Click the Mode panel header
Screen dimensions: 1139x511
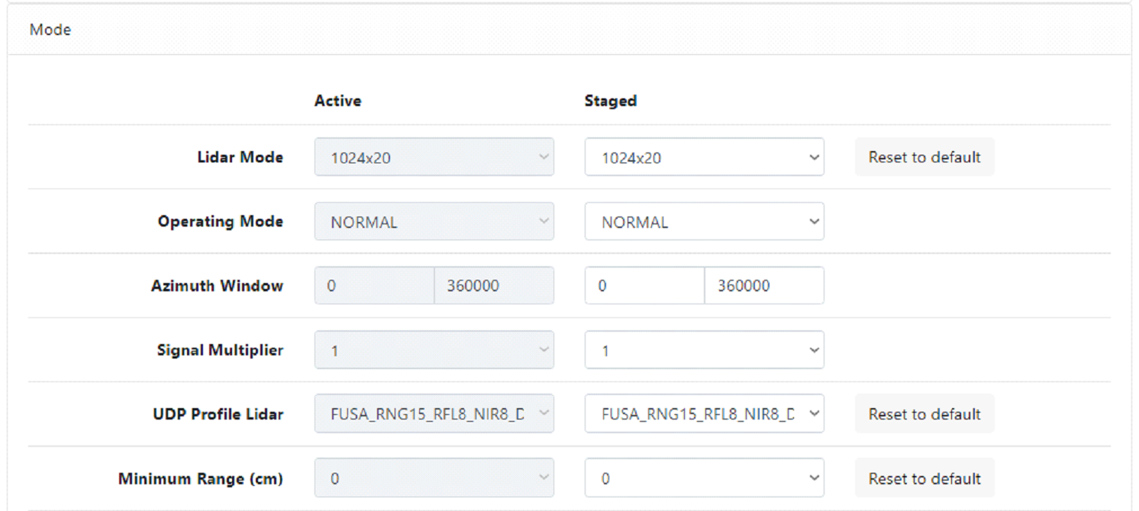[50, 30]
